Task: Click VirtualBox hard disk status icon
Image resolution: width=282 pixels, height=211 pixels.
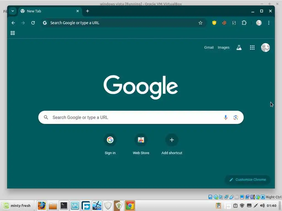Action: coord(210,197)
